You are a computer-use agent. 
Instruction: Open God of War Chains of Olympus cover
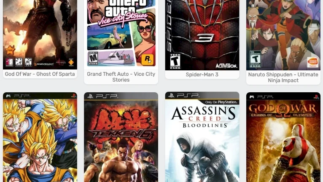[x=283, y=137]
